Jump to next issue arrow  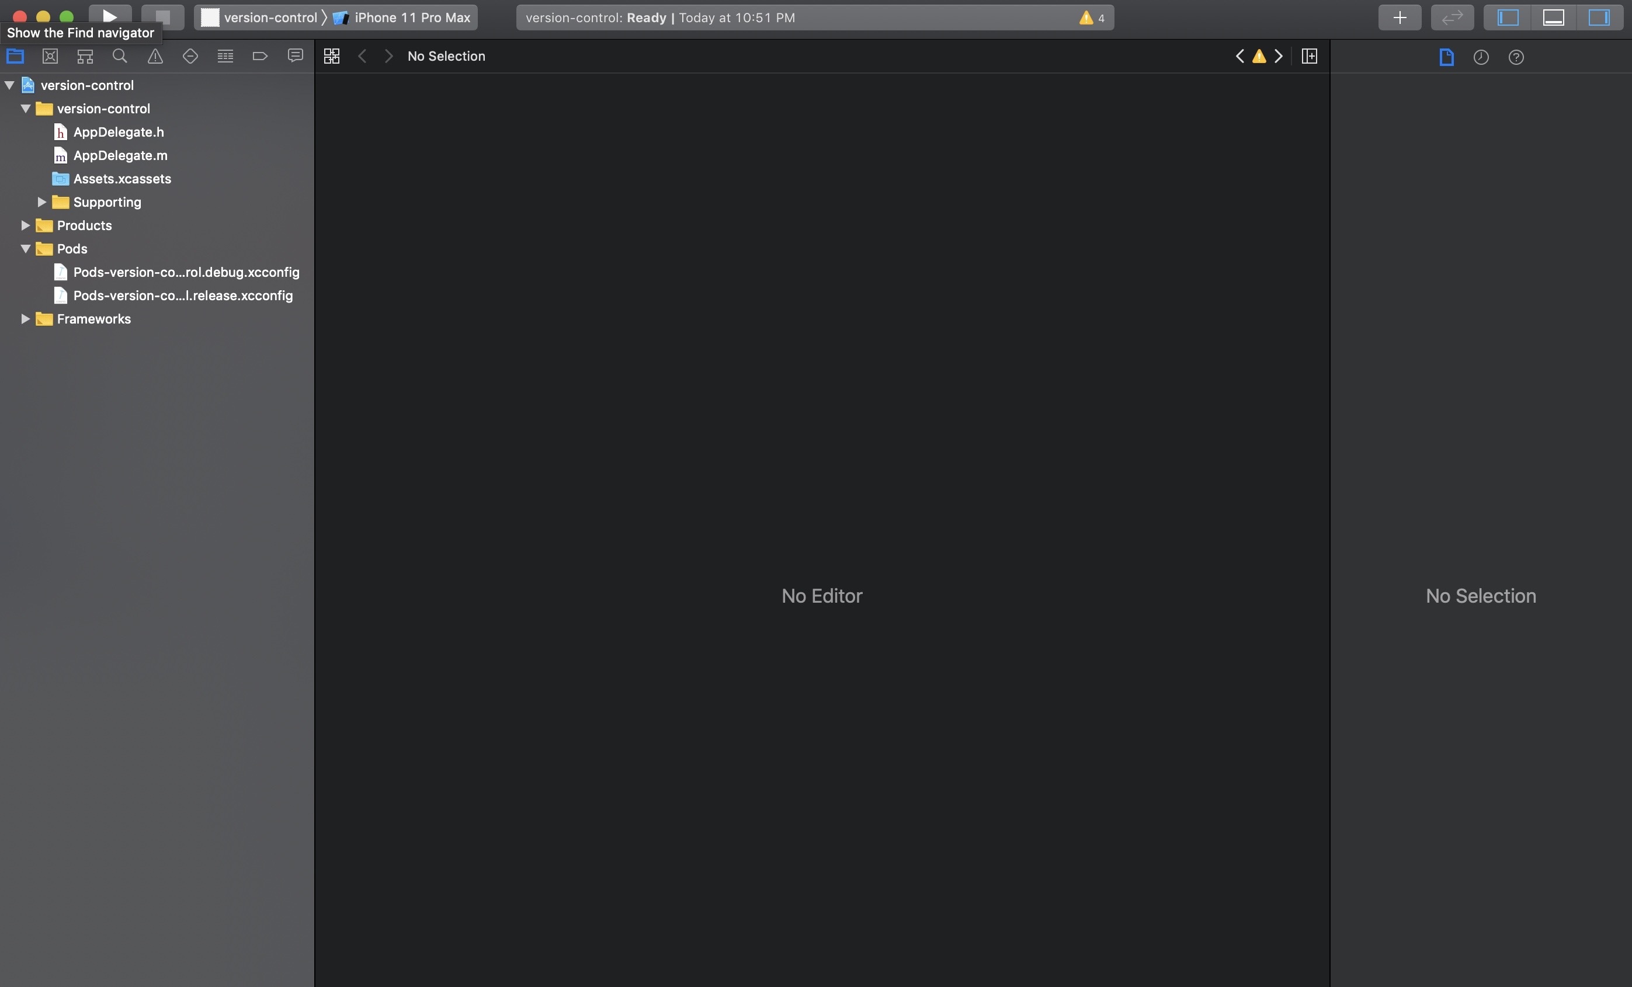click(1278, 56)
